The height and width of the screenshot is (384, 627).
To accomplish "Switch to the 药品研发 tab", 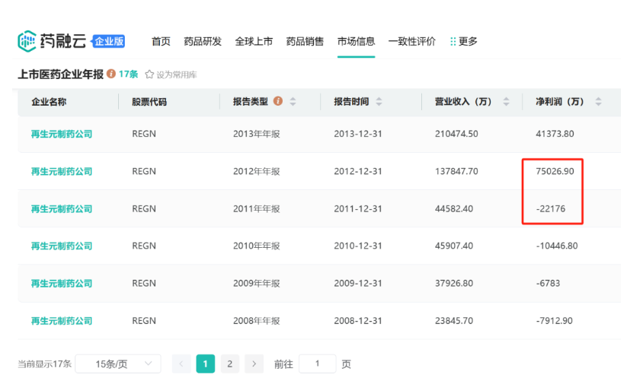I will pyautogui.click(x=203, y=41).
